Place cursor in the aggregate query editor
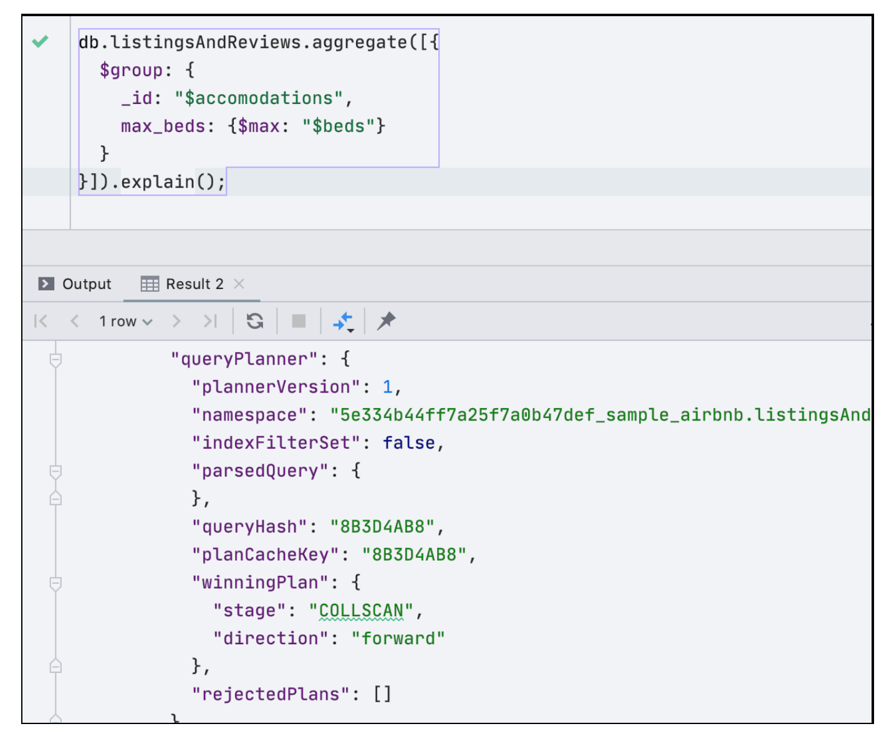Image resolution: width=894 pixels, height=739 pixels. coord(249,100)
